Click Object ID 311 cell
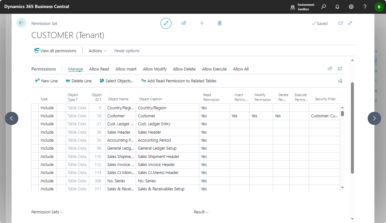Image resolution: width=386 pixels, height=223 pixels. (x=97, y=189)
